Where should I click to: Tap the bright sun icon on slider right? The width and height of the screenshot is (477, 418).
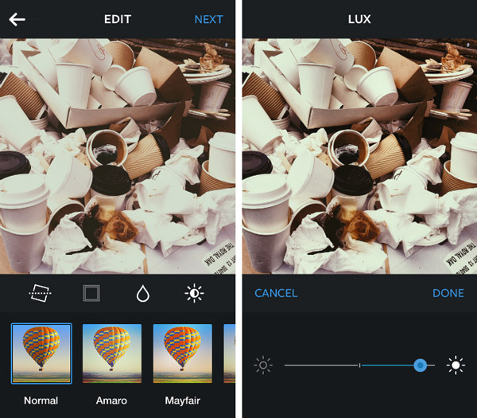[x=456, y=365]
